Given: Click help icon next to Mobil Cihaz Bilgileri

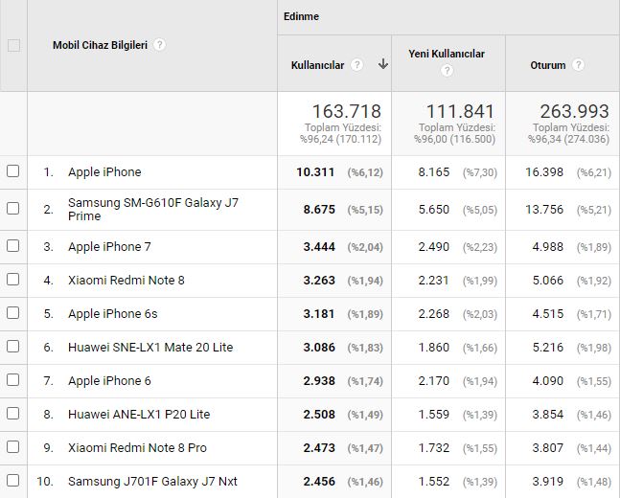Looking at the screenshot, I should (160, 45).
